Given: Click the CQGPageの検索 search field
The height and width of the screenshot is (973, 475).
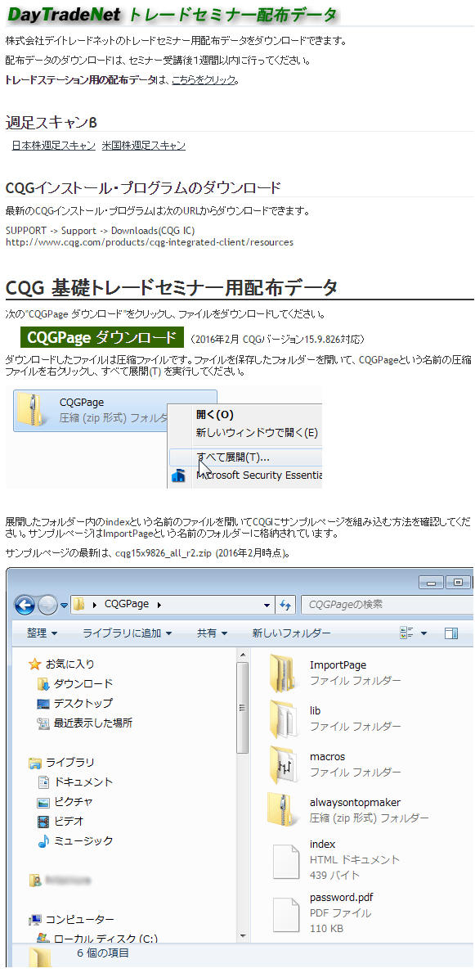Looking at the screenshot, I should click(387, 605).
